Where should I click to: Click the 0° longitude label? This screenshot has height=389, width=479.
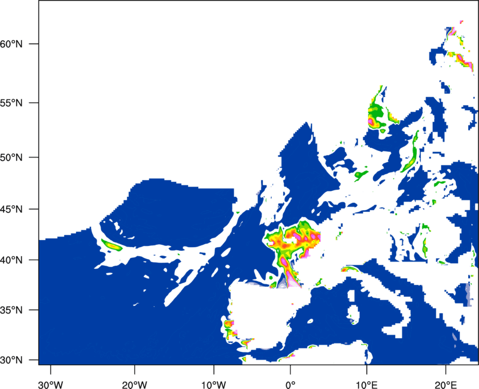click(x=290, y=385)
